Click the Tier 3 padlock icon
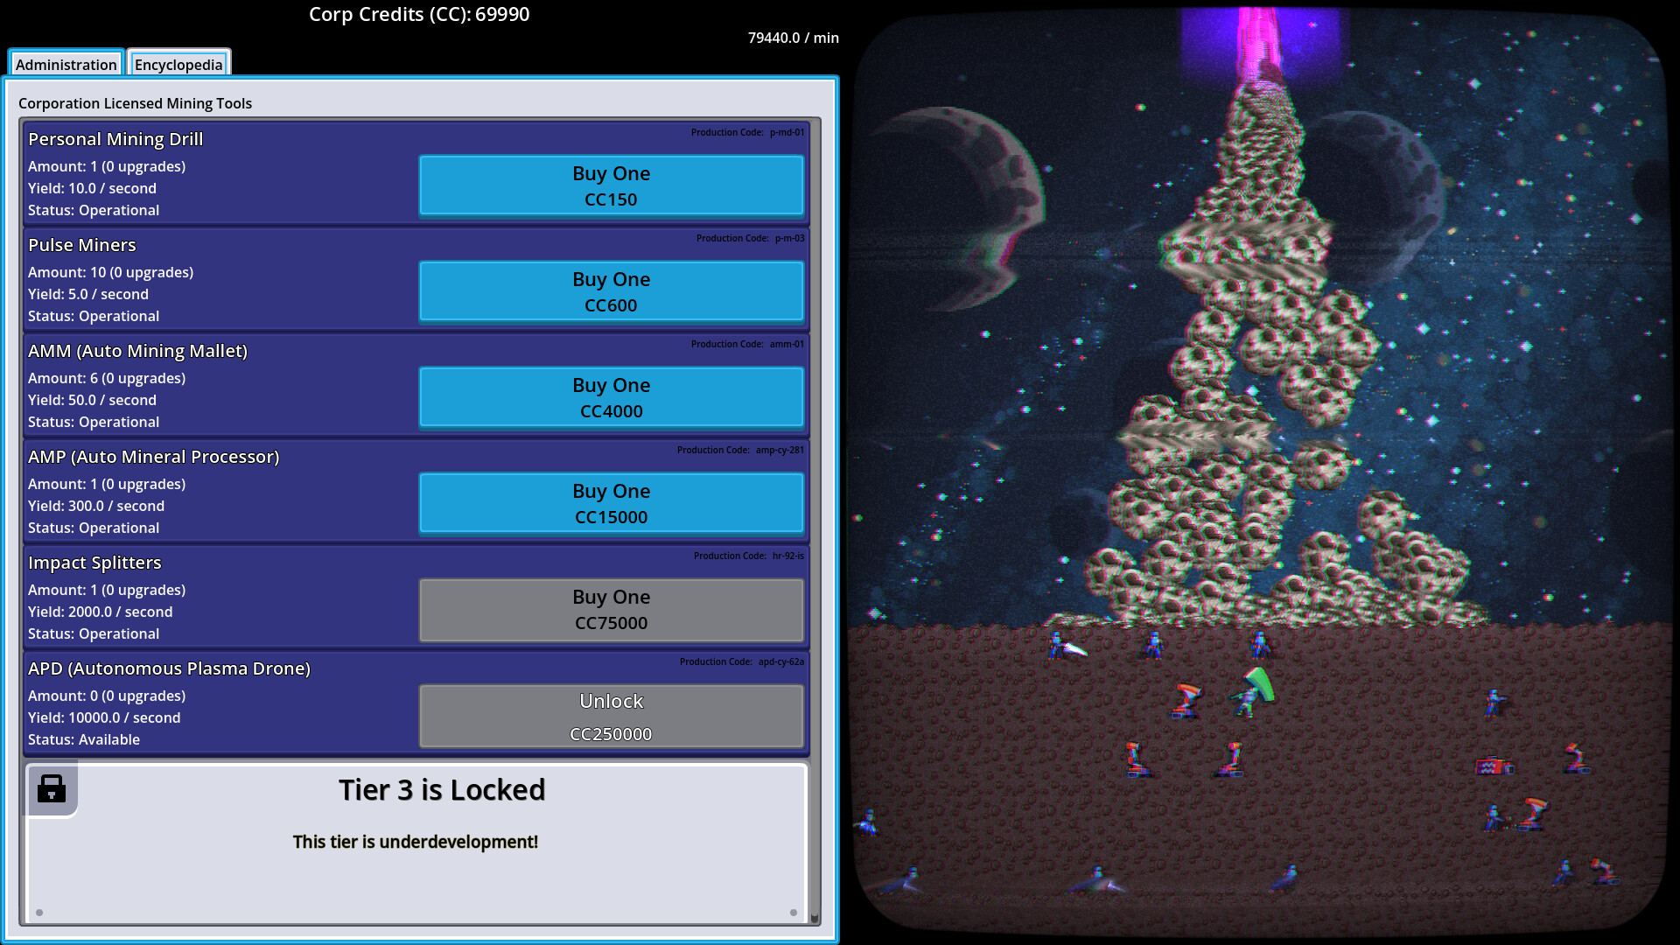Screen dimensions: 1680x945 click(x=52, y=788)
